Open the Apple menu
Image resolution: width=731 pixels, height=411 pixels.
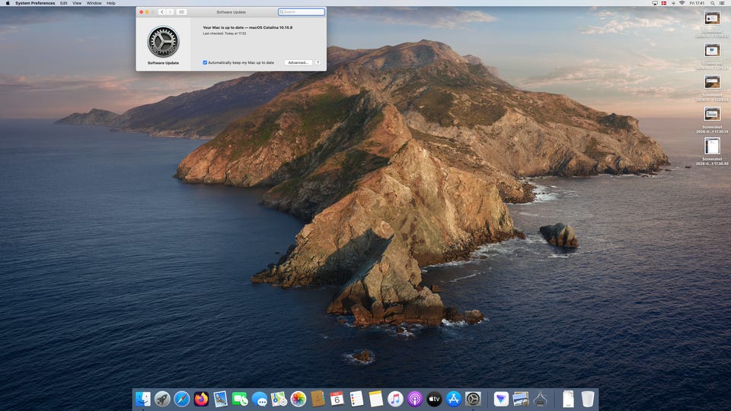coord(8,3)
